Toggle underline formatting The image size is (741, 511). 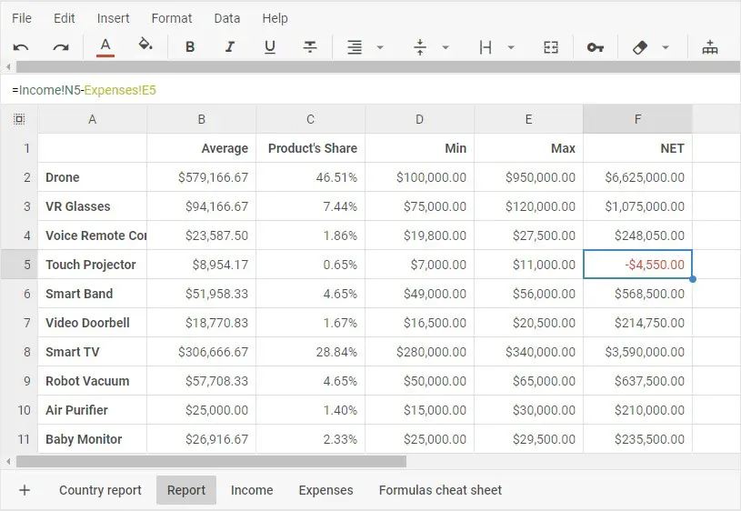(x=270, y=47)
